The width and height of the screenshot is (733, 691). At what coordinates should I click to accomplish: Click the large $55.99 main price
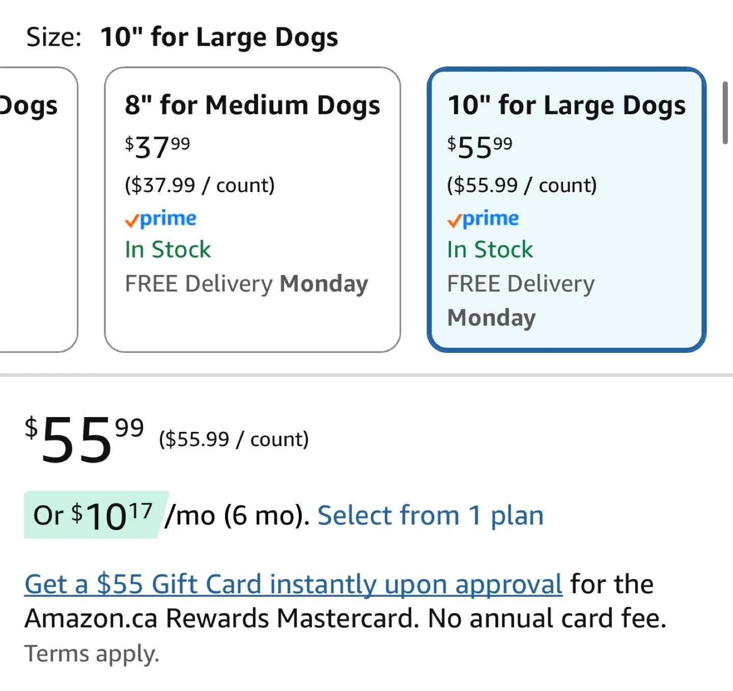[84, 439]
